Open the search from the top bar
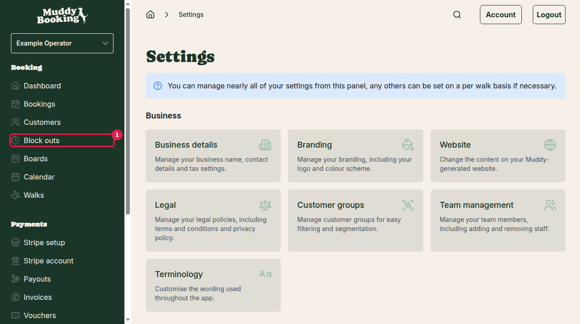 (457, 14)
